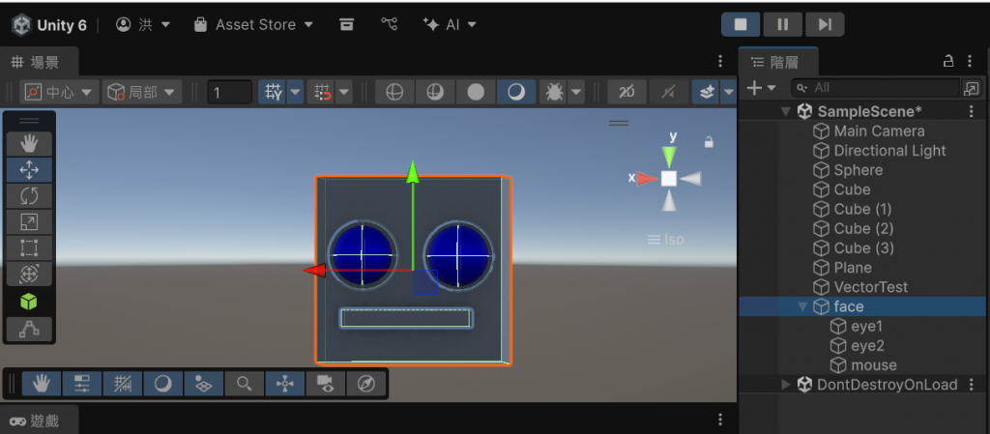Open the grid visibility options arrow

[x=296, y=92]
